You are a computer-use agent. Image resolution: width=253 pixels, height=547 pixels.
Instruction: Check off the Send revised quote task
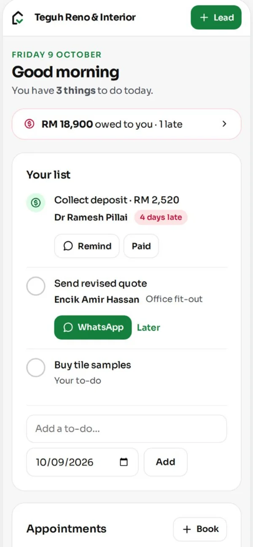[36, 286]
